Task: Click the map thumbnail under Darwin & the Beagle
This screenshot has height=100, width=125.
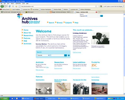Action: [62, 89]
